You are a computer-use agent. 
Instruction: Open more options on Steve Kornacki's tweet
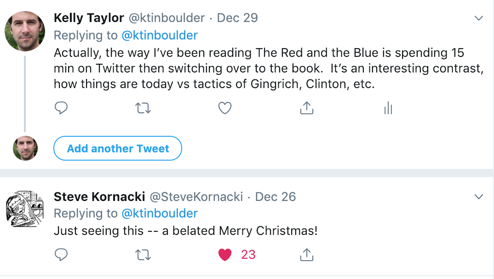(x=479, y=197)
